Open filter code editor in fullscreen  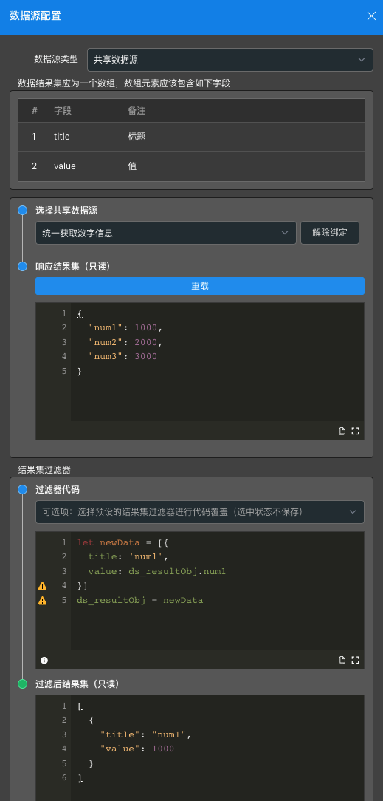tap(356, 660)
